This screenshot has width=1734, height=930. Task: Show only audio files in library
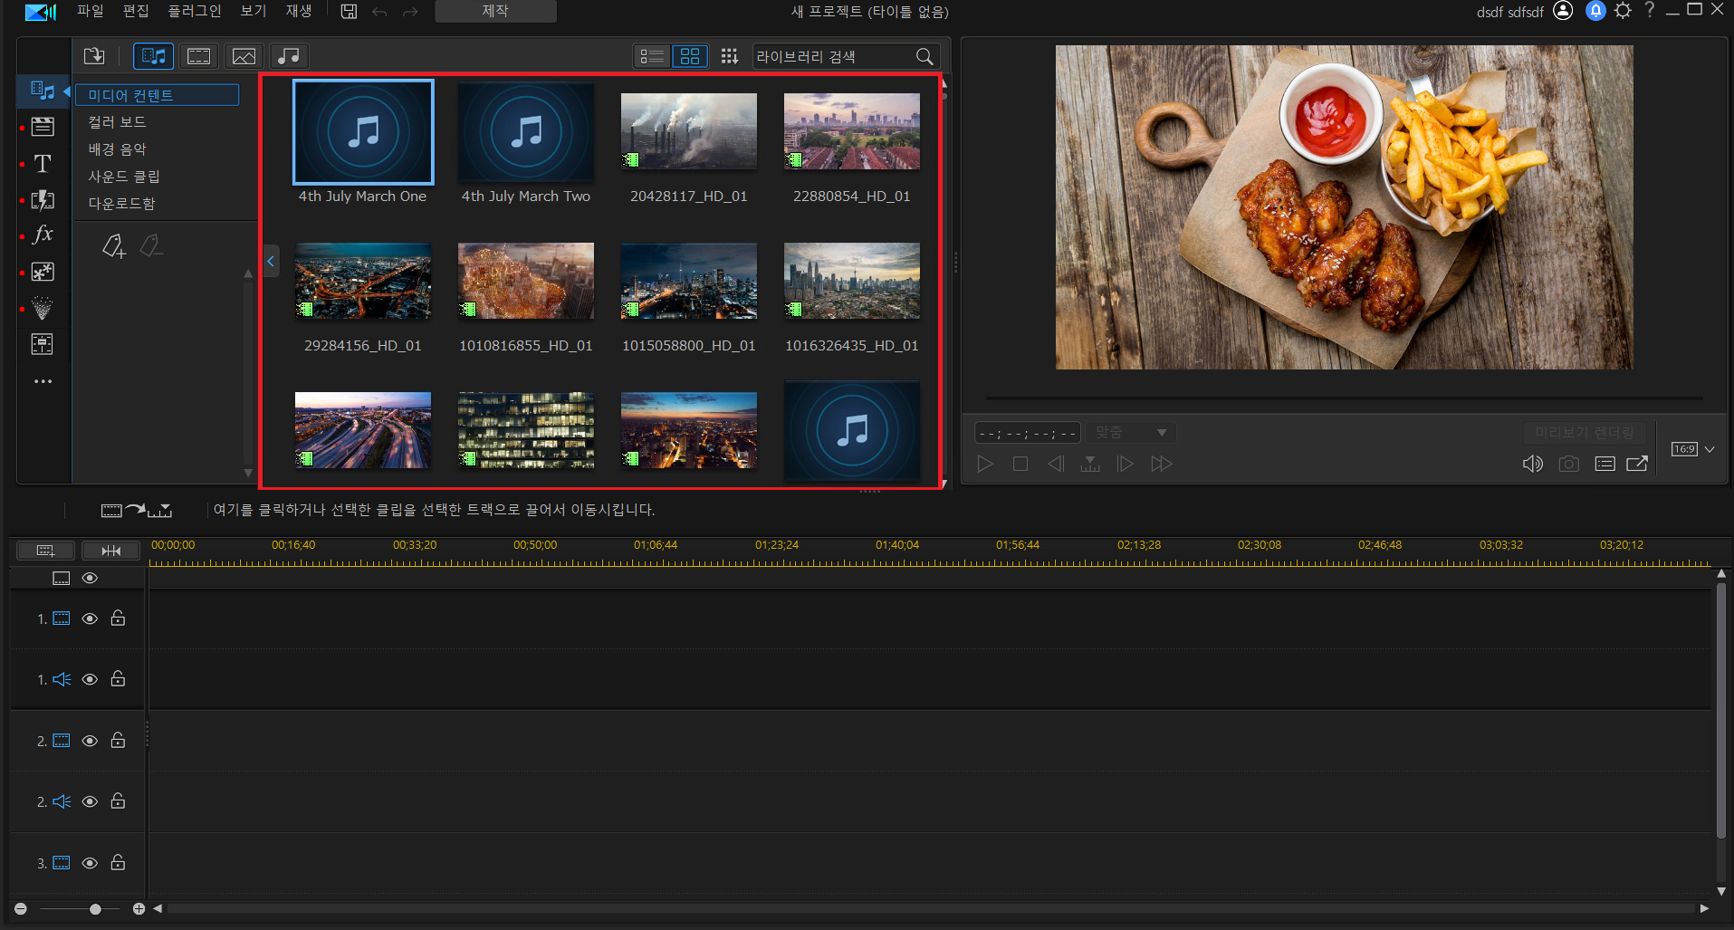[289, 56]
